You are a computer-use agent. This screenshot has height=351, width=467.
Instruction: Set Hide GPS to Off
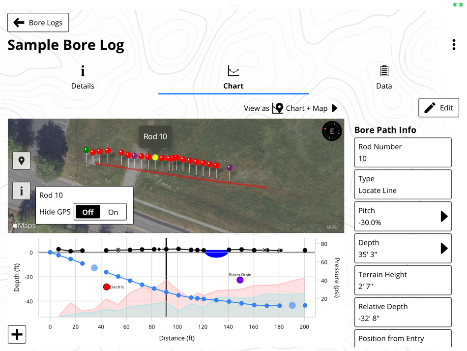pos(88,212)
